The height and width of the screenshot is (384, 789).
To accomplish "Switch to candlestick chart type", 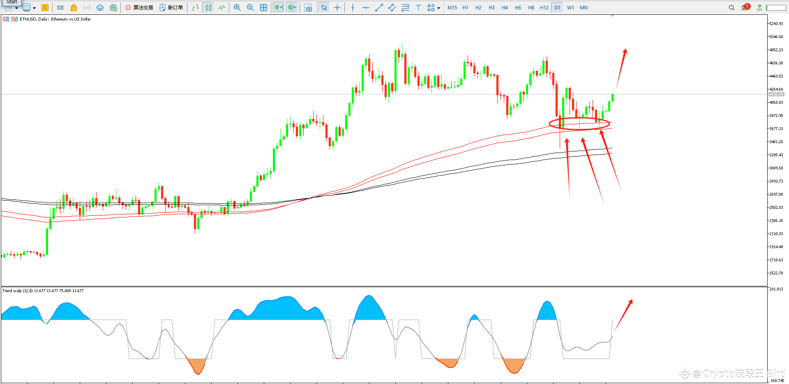I will 209,8.
